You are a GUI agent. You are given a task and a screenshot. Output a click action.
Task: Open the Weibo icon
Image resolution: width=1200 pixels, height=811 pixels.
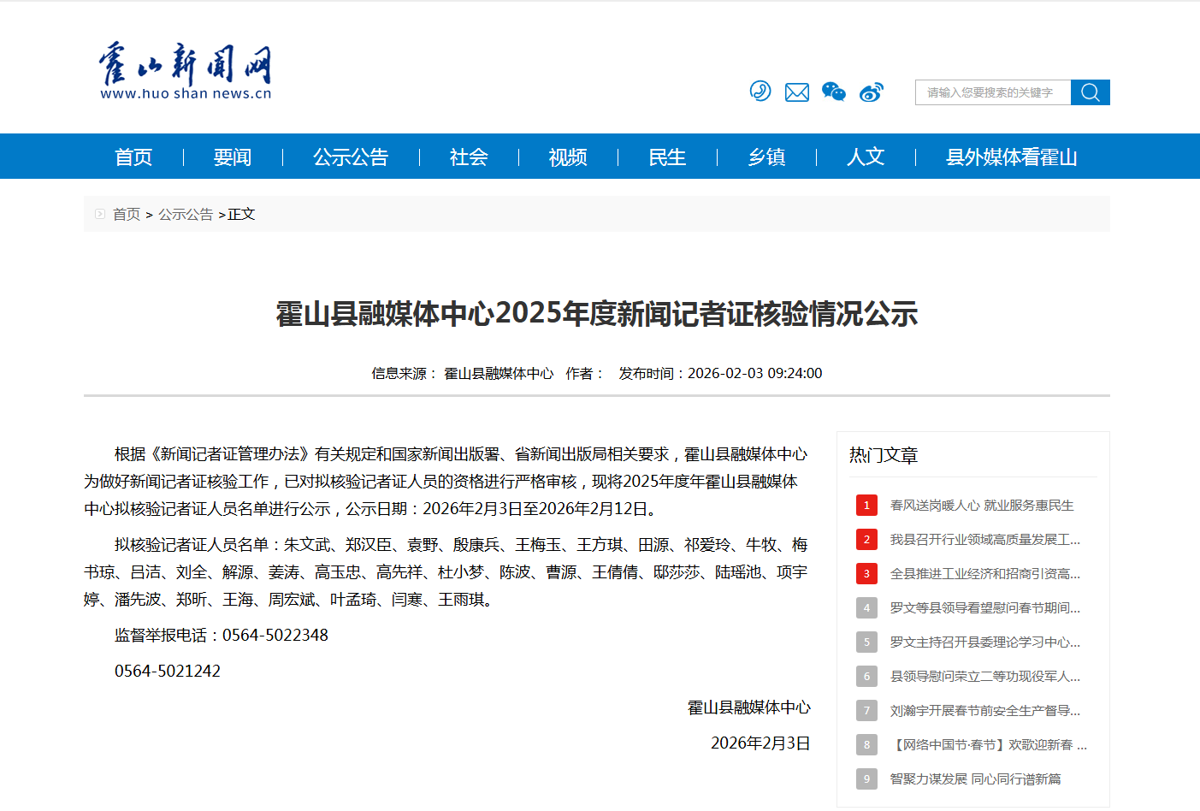point(872,92)
